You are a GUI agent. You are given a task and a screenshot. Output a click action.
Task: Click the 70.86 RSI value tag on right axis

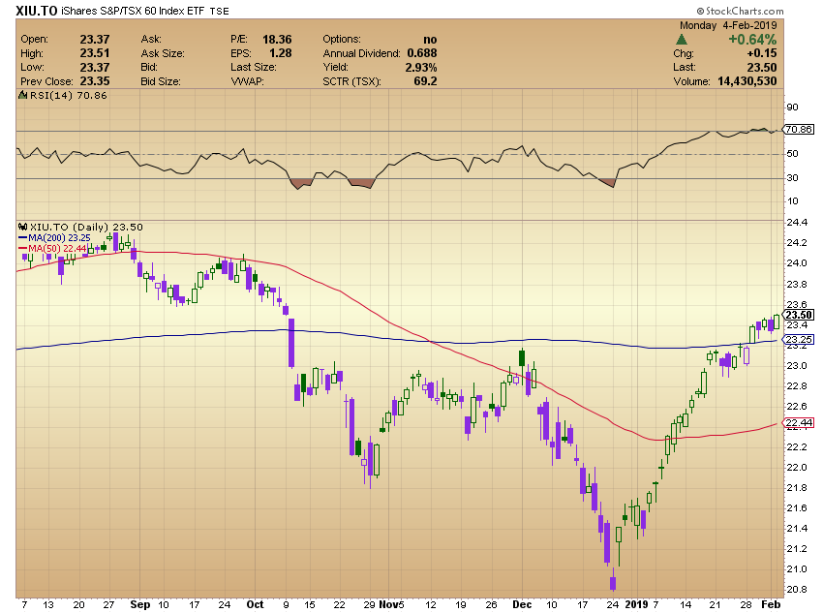coord(799,129)
